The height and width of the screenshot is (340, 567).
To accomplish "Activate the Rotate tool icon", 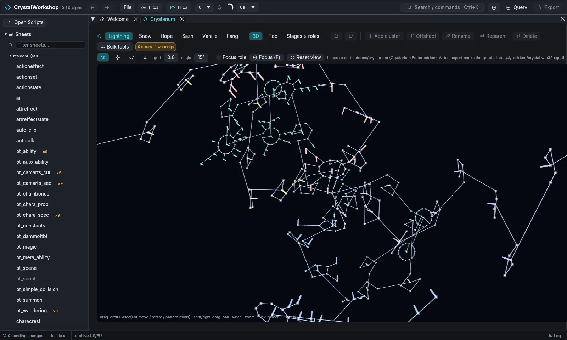I will tap(131, 57).
